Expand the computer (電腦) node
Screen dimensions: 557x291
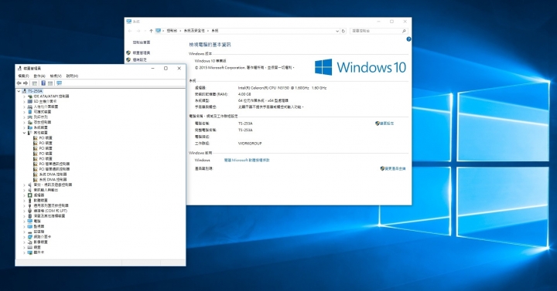[x=24, y=222]
